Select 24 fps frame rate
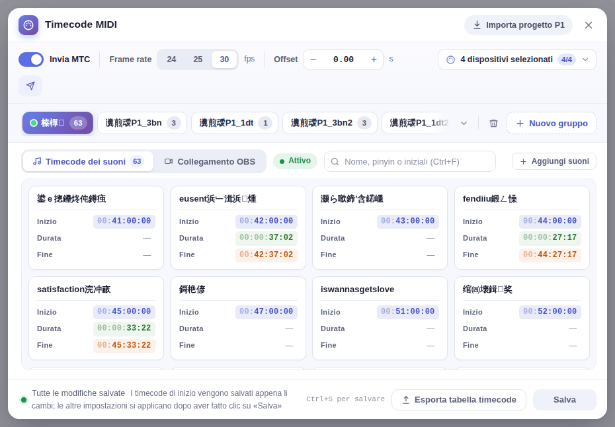The height and width of the screenshot is (427, 615). [171, 59]
